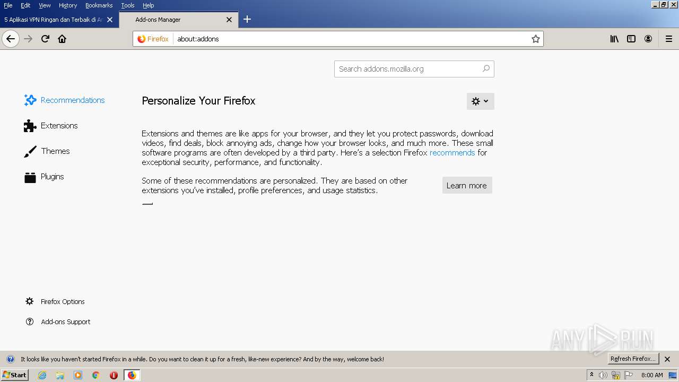Open the Themes category
Screen dimensions: 679x382
(x=47, y=151)
